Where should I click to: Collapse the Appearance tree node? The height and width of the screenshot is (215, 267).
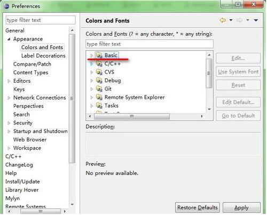coord(9,39)
